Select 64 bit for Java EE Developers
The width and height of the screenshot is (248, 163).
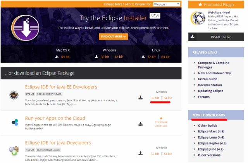pyautogui.click(x=168, y=98)
